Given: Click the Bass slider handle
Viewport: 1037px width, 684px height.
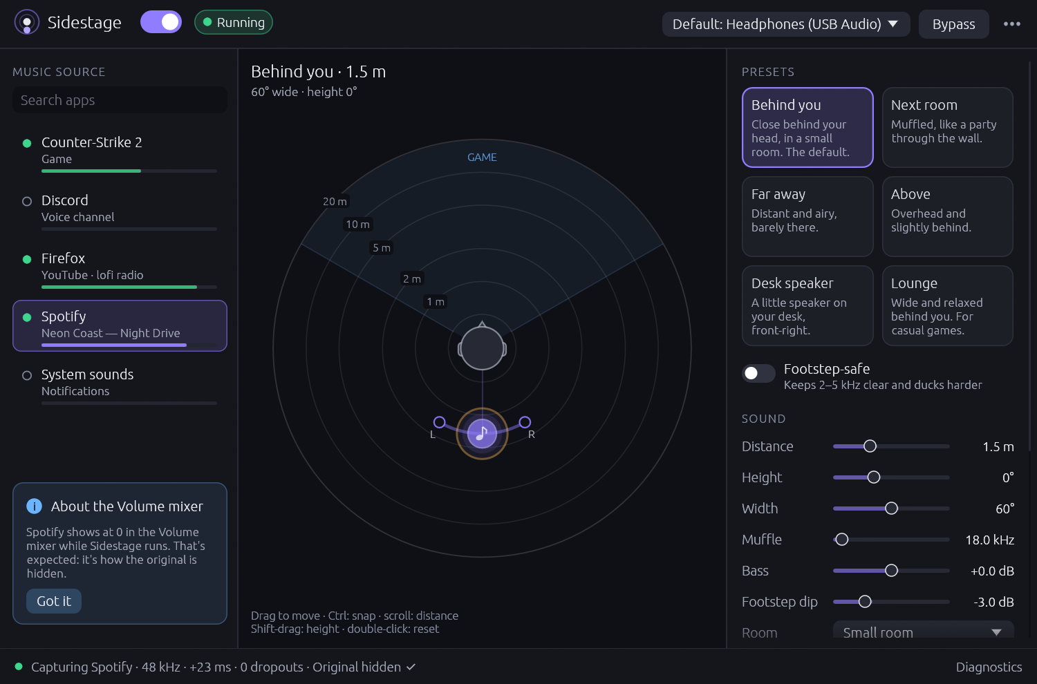Looking at the screenshot, I should [x=891, y=571].
